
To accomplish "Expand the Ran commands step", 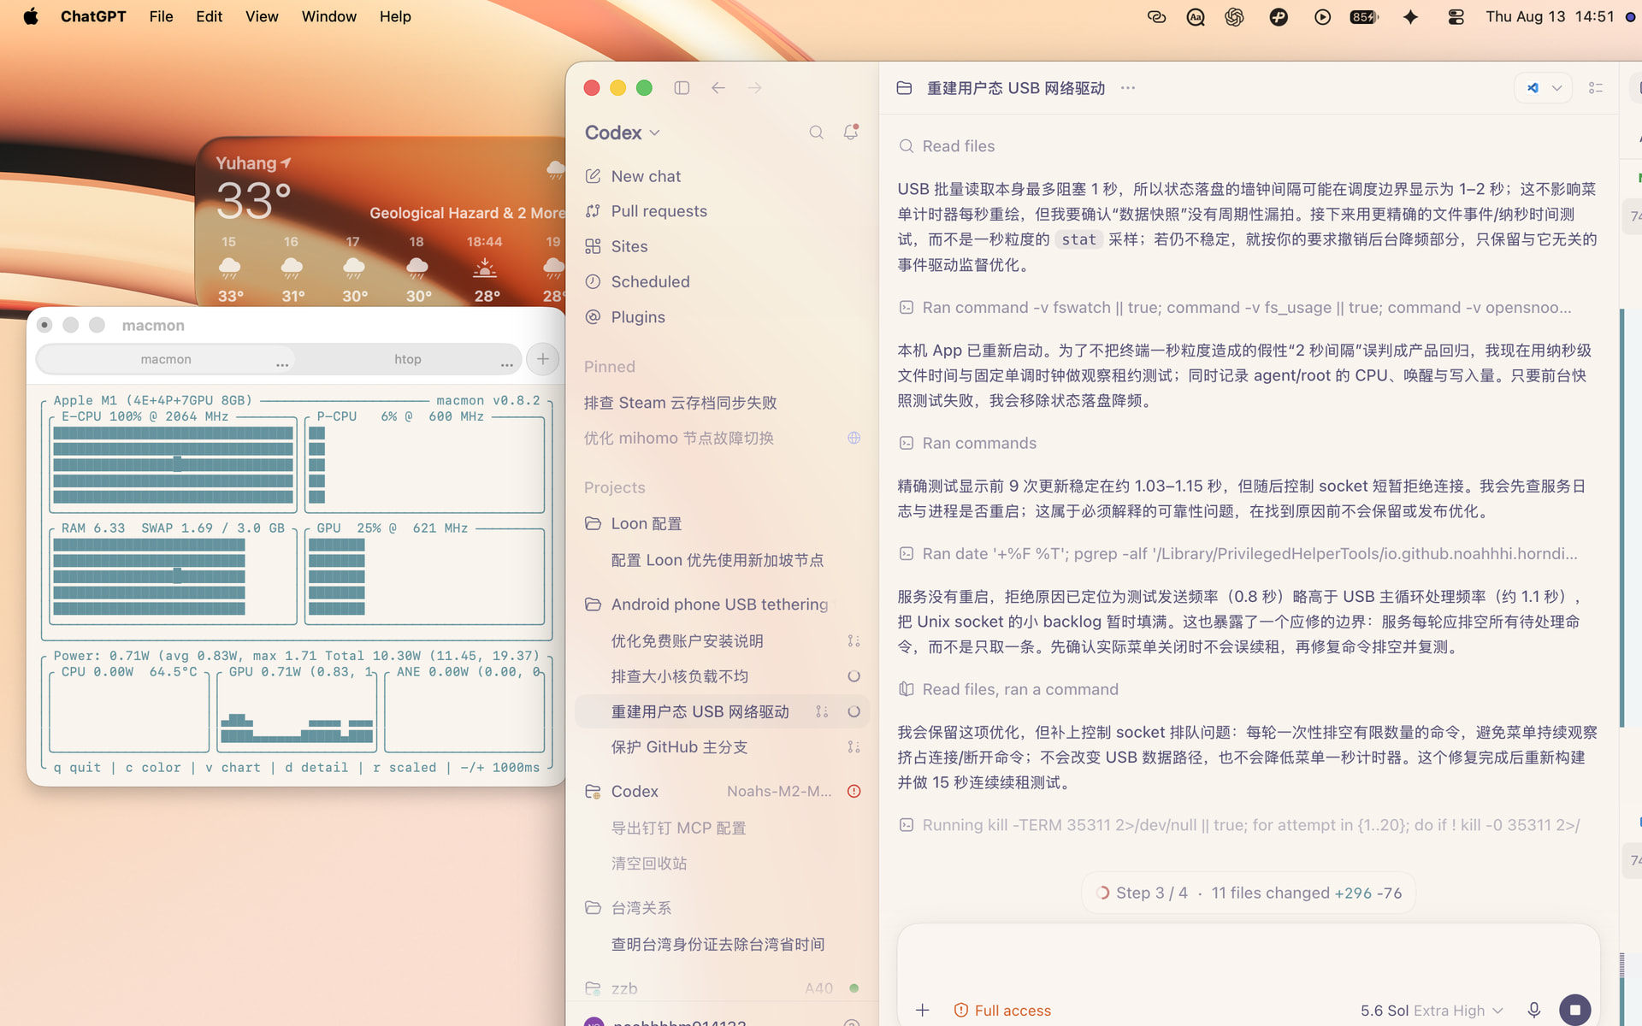I will tap(967, 443).
